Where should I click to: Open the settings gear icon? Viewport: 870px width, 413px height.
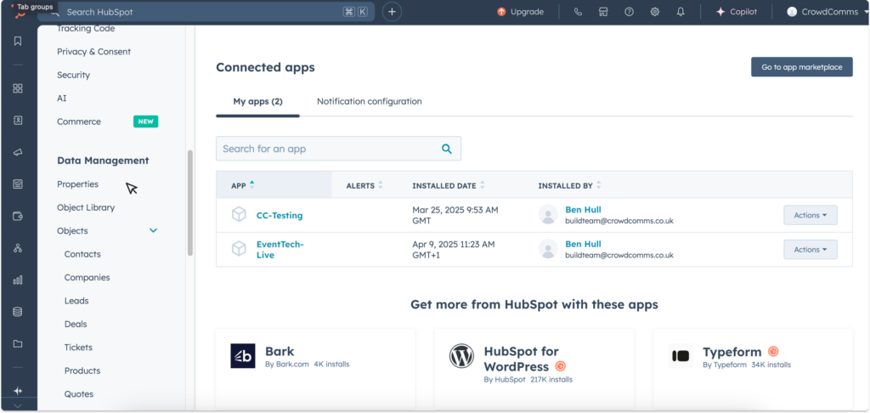[655, 12]
